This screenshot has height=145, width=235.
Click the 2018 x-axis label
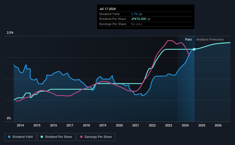point(86,125)
